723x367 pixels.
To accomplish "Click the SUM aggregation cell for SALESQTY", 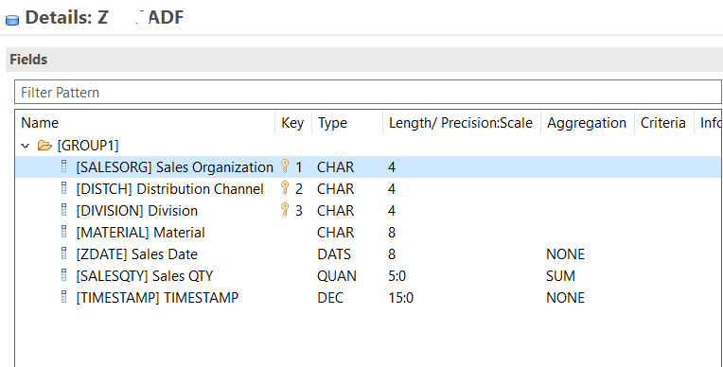I will [560, 275].
